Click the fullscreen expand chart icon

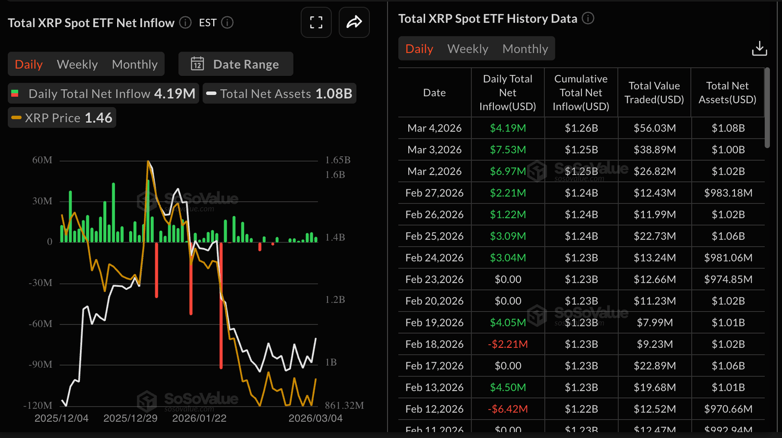pos(316,22)
